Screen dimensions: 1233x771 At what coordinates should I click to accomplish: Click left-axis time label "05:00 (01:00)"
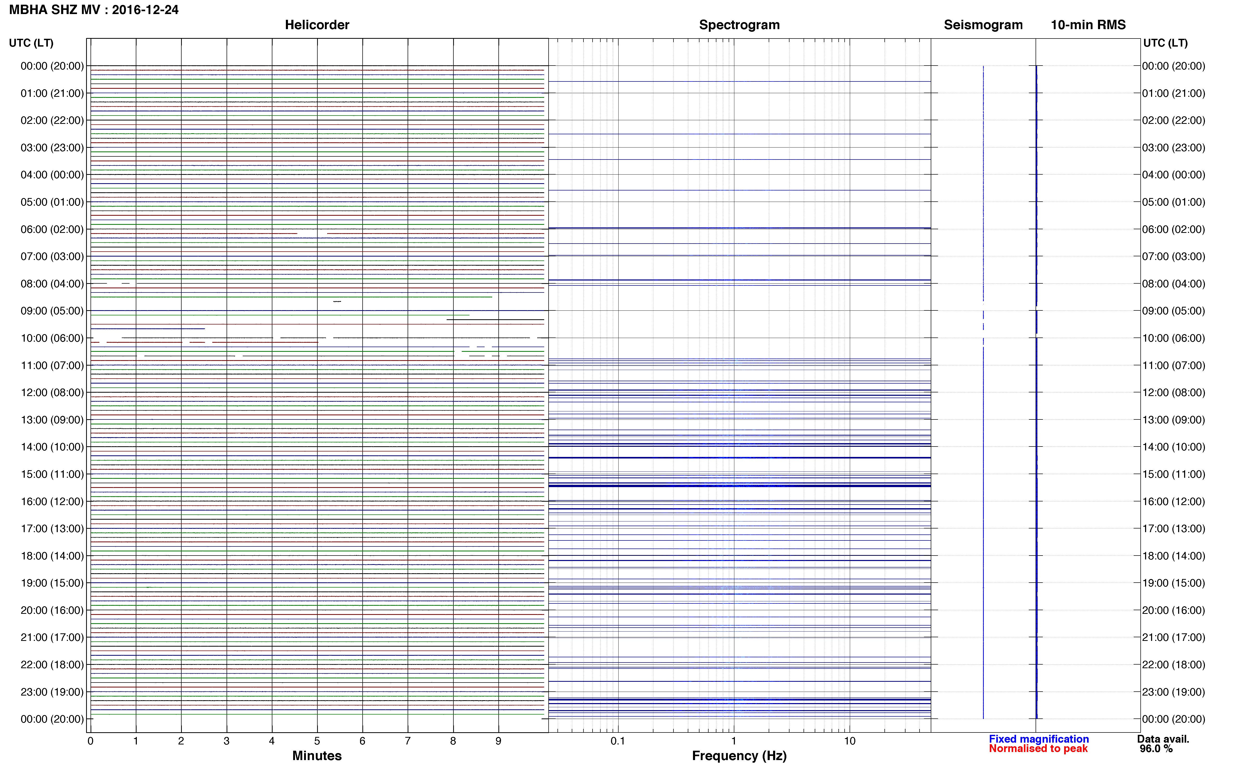52,202
